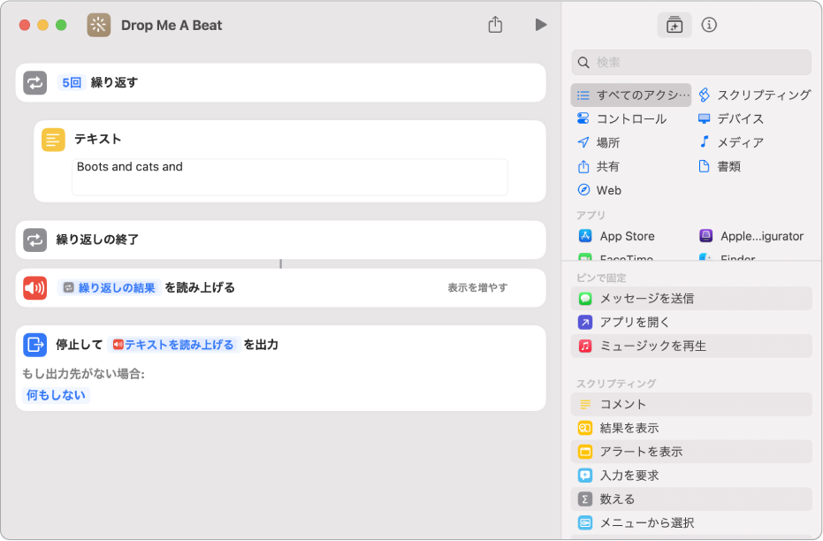Select 書類 category
Screen dimensions: 823x541
click(720, 167)
